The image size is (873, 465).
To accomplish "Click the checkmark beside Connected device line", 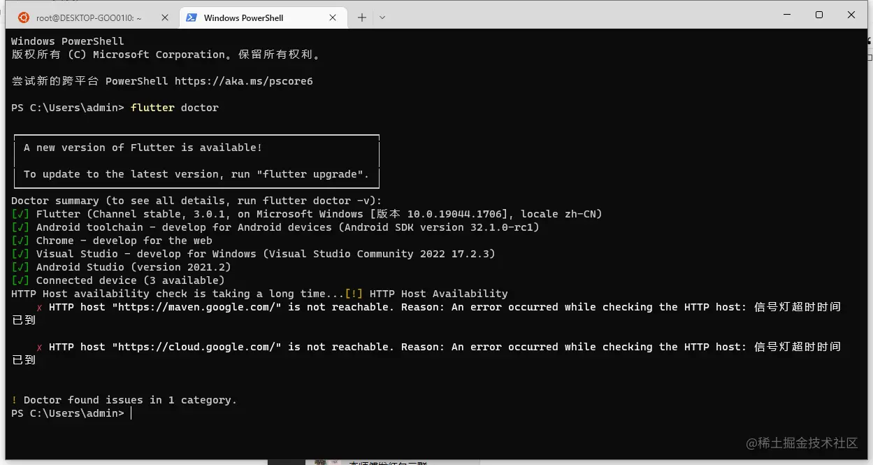I will point(20,280).
